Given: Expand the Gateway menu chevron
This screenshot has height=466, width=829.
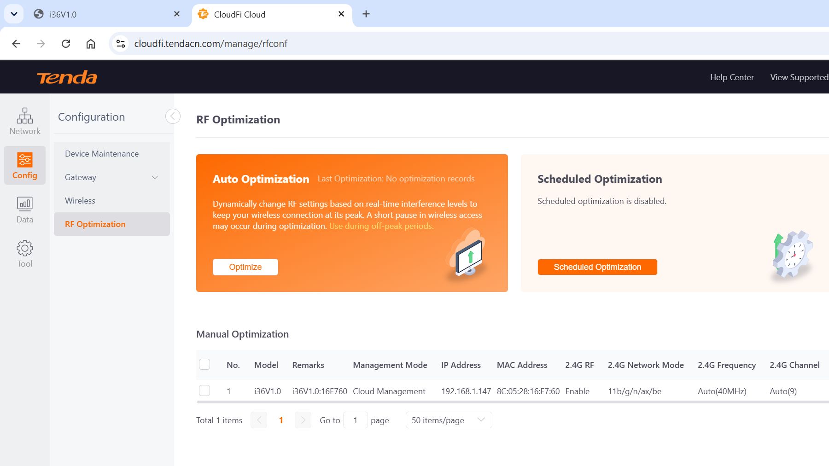Looking at the screenshot, I should coord(155,177).
